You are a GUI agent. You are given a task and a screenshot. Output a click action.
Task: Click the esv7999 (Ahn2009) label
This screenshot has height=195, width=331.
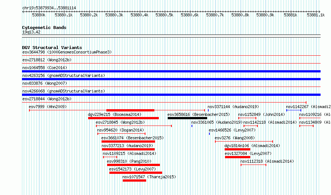point(48,107)
